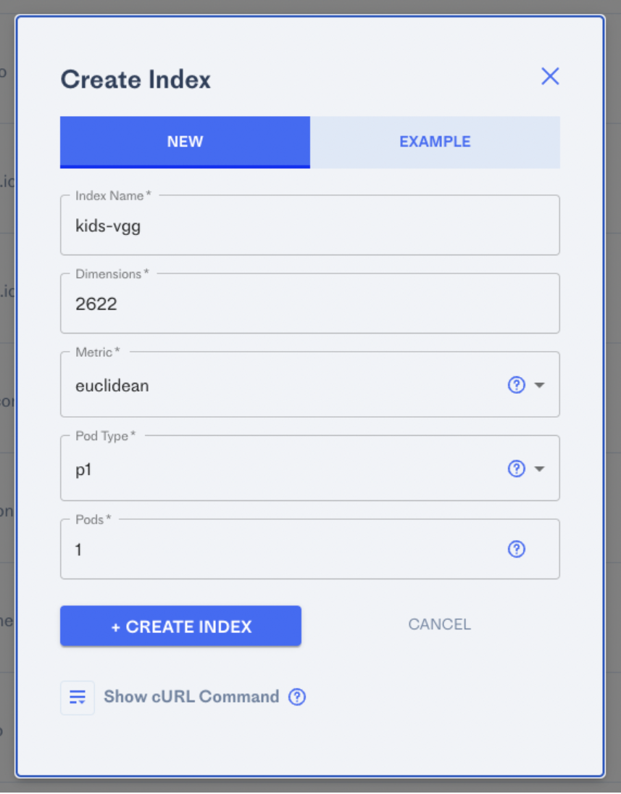Select the Dimensions field showing 2622
Image resolution: width=621 pixels, height=794 pixels.
309,304
